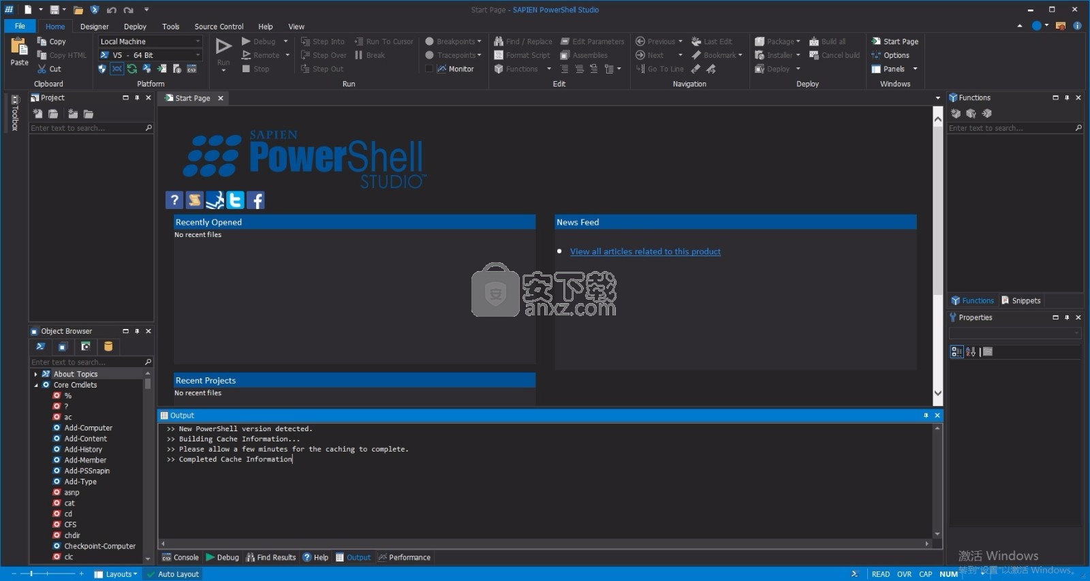Viewport: 1090px width, 581px height.
Task: Click the script scroll icon on Start Page
Action: pos(194,200)
